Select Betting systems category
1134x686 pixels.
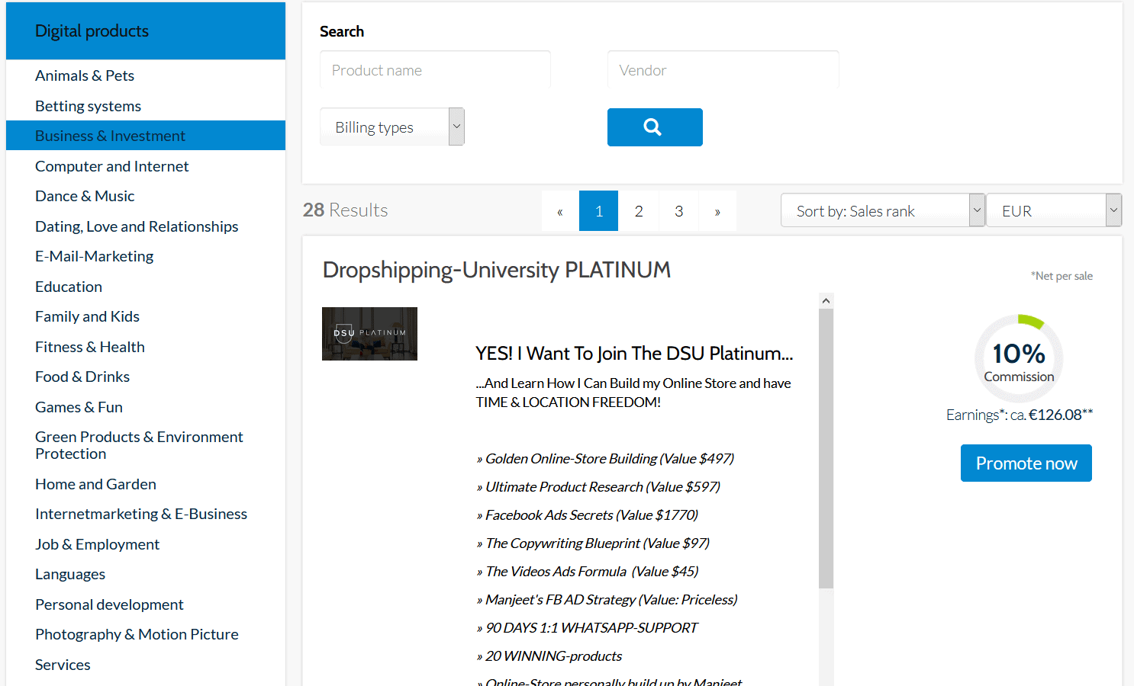coord(88,106)
